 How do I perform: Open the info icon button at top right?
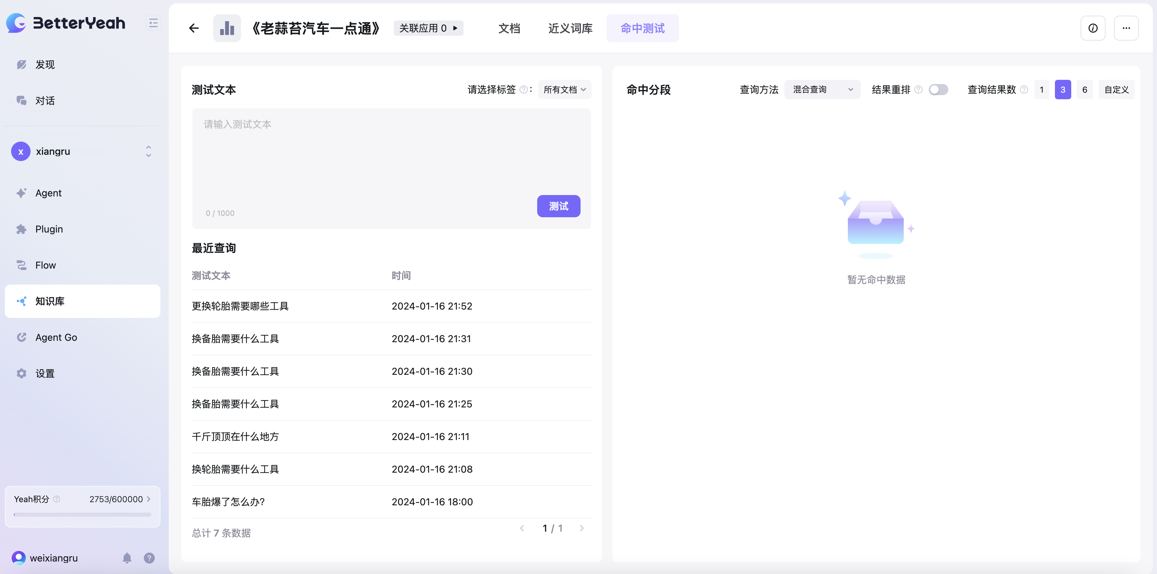pos(1093,28)
